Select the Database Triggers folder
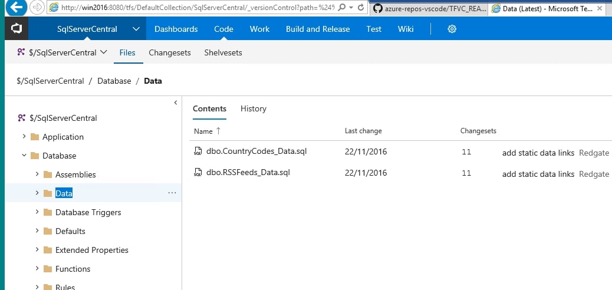The image size is (612, 290). point(88,212)
